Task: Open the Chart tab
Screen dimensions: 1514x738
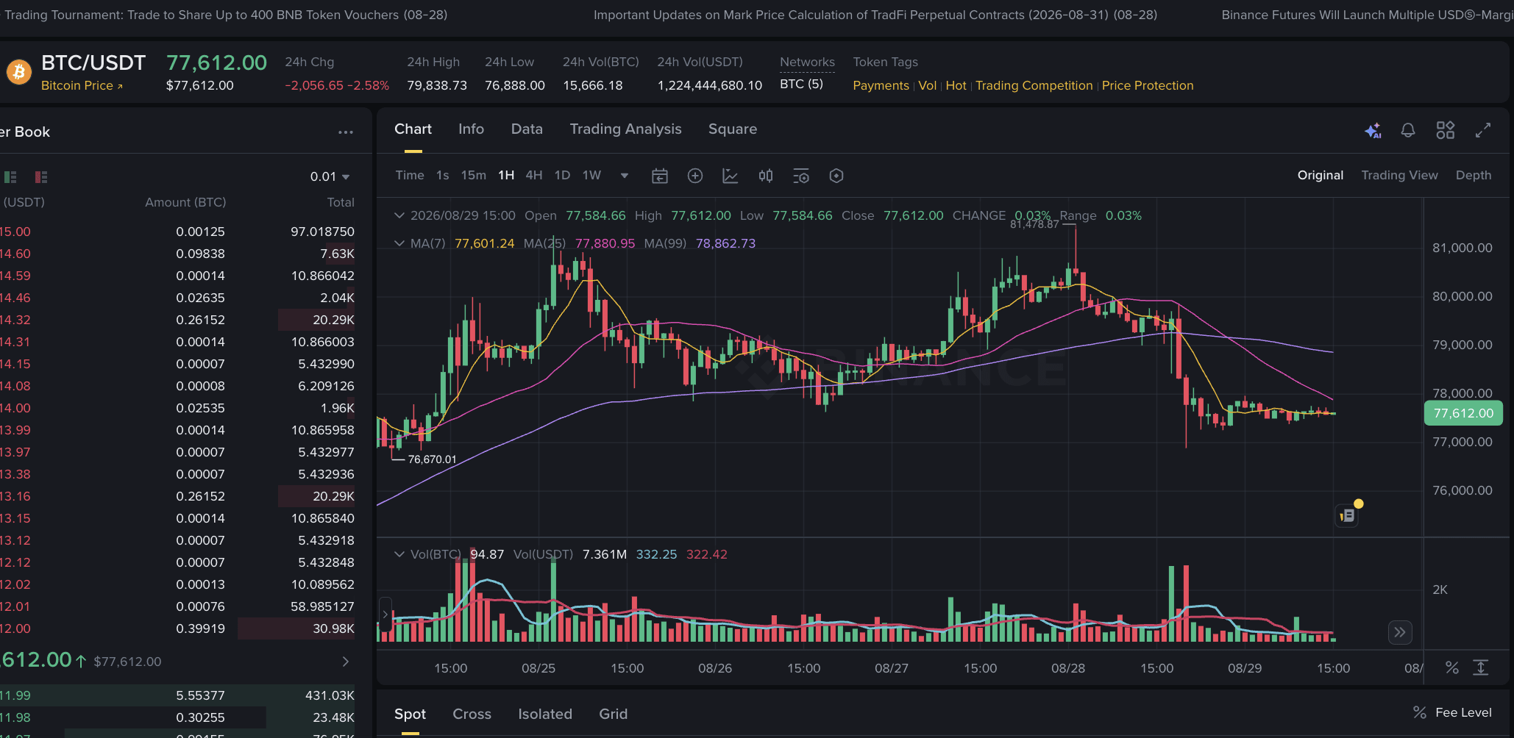Action: (413, 129)
